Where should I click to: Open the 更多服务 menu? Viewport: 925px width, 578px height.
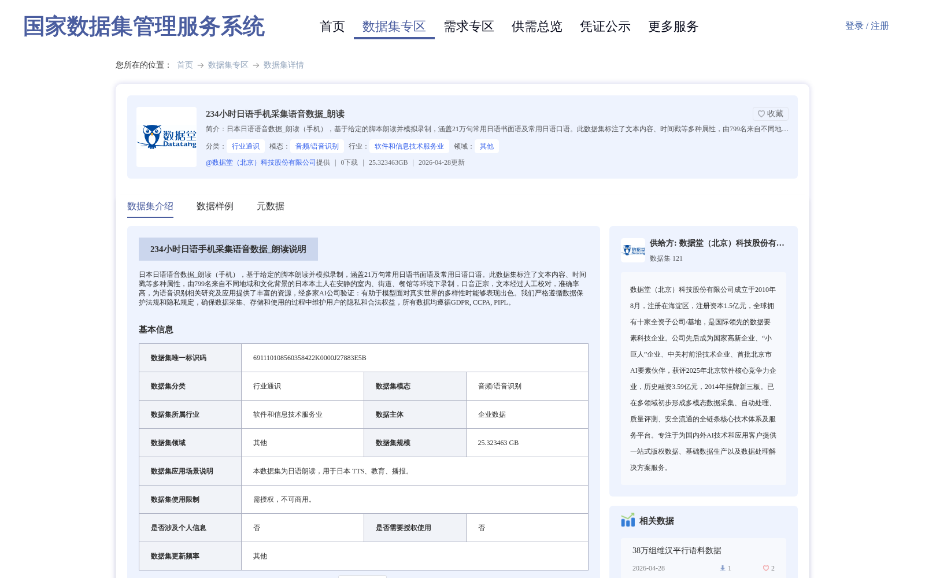click(674, 27)
